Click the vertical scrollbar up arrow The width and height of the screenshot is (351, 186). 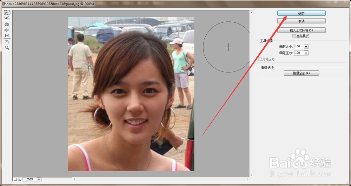pyautogui.click(x=251, y=13)
